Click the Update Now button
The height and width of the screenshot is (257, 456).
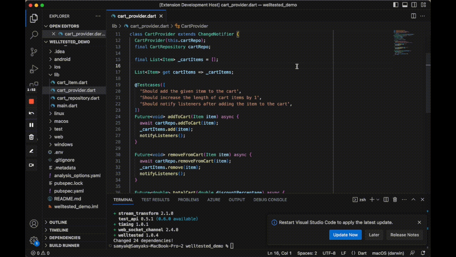(345, 235)
